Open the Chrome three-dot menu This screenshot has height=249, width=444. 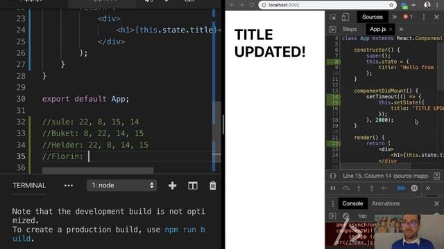tap(438, 5)
